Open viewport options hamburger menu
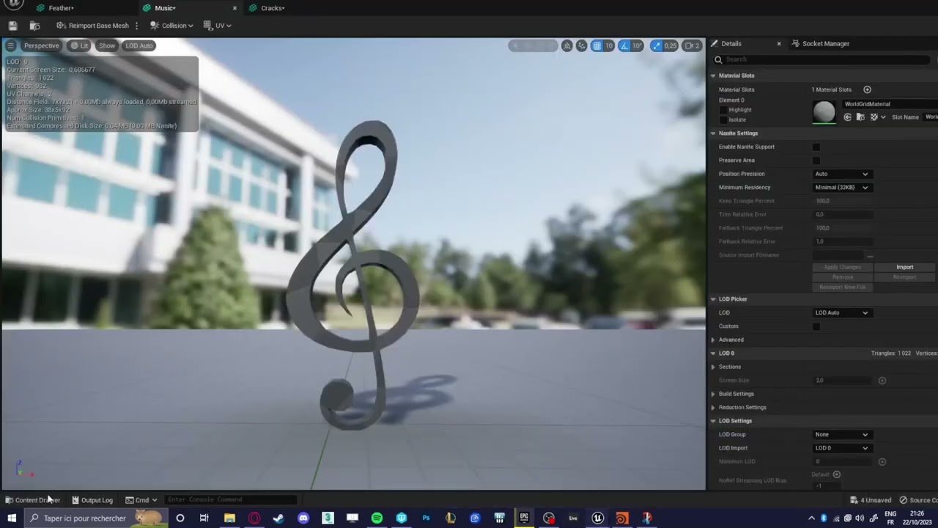Image resolution: width=938 pixels, height=528 pixels. pyautogui.click(x=10, y=45)
